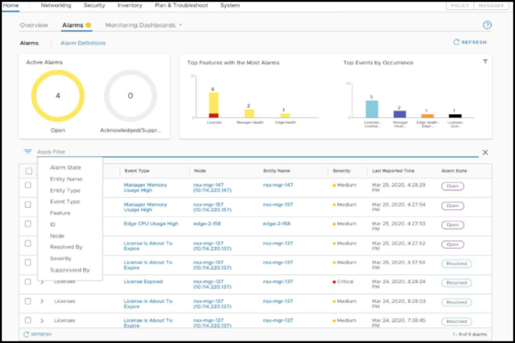Click Resolved badge on License Expired row
Viewport: 515px width, 343px height.
(456, 282)
